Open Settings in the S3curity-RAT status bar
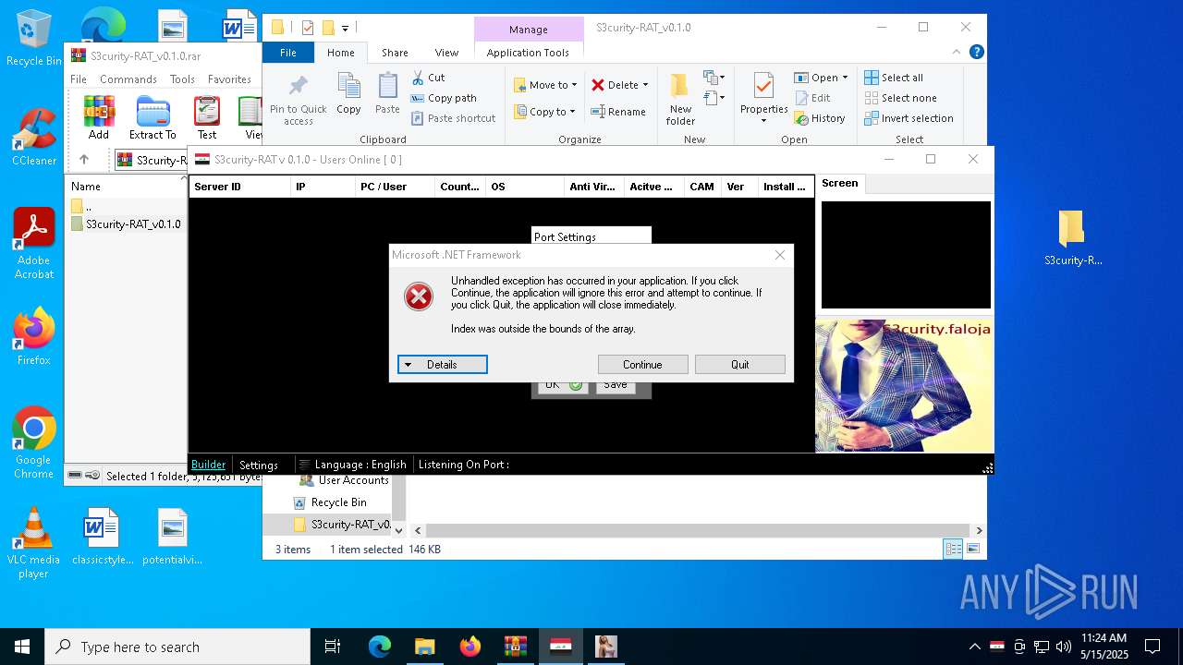Screen dimensions: 1183x665 pos(259,465)
